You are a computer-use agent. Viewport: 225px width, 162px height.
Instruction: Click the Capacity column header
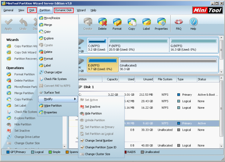(111, 79)
